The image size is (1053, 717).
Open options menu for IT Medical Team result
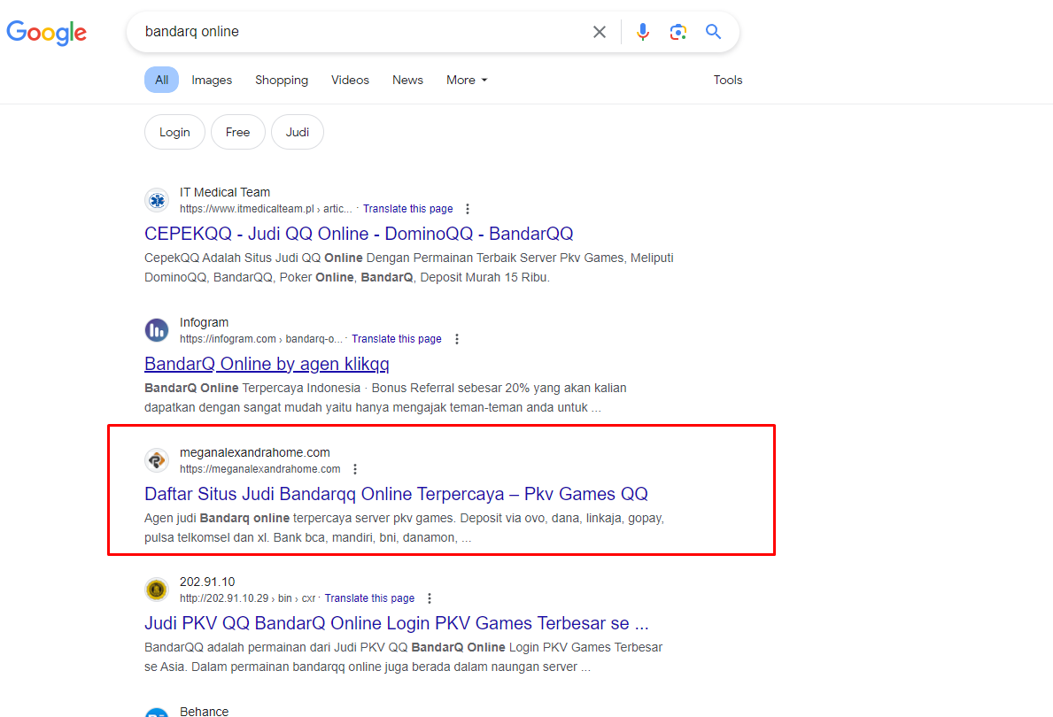point(468,209)
